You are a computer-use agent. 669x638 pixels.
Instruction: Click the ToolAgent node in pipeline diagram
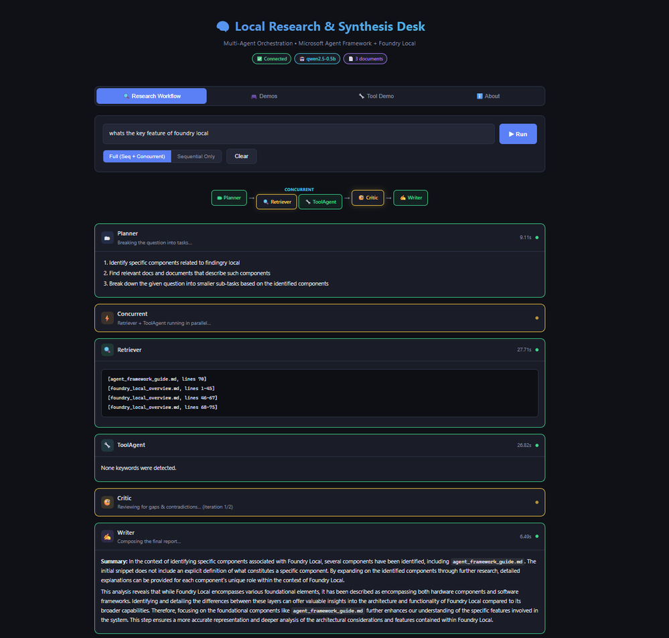[x=320, y=202]
